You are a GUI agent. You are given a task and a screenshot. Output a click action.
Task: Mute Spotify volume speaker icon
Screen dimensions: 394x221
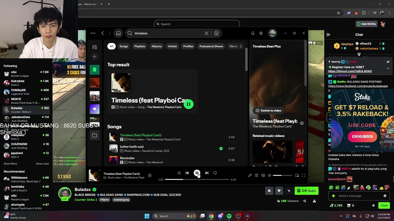coord(269,175)
